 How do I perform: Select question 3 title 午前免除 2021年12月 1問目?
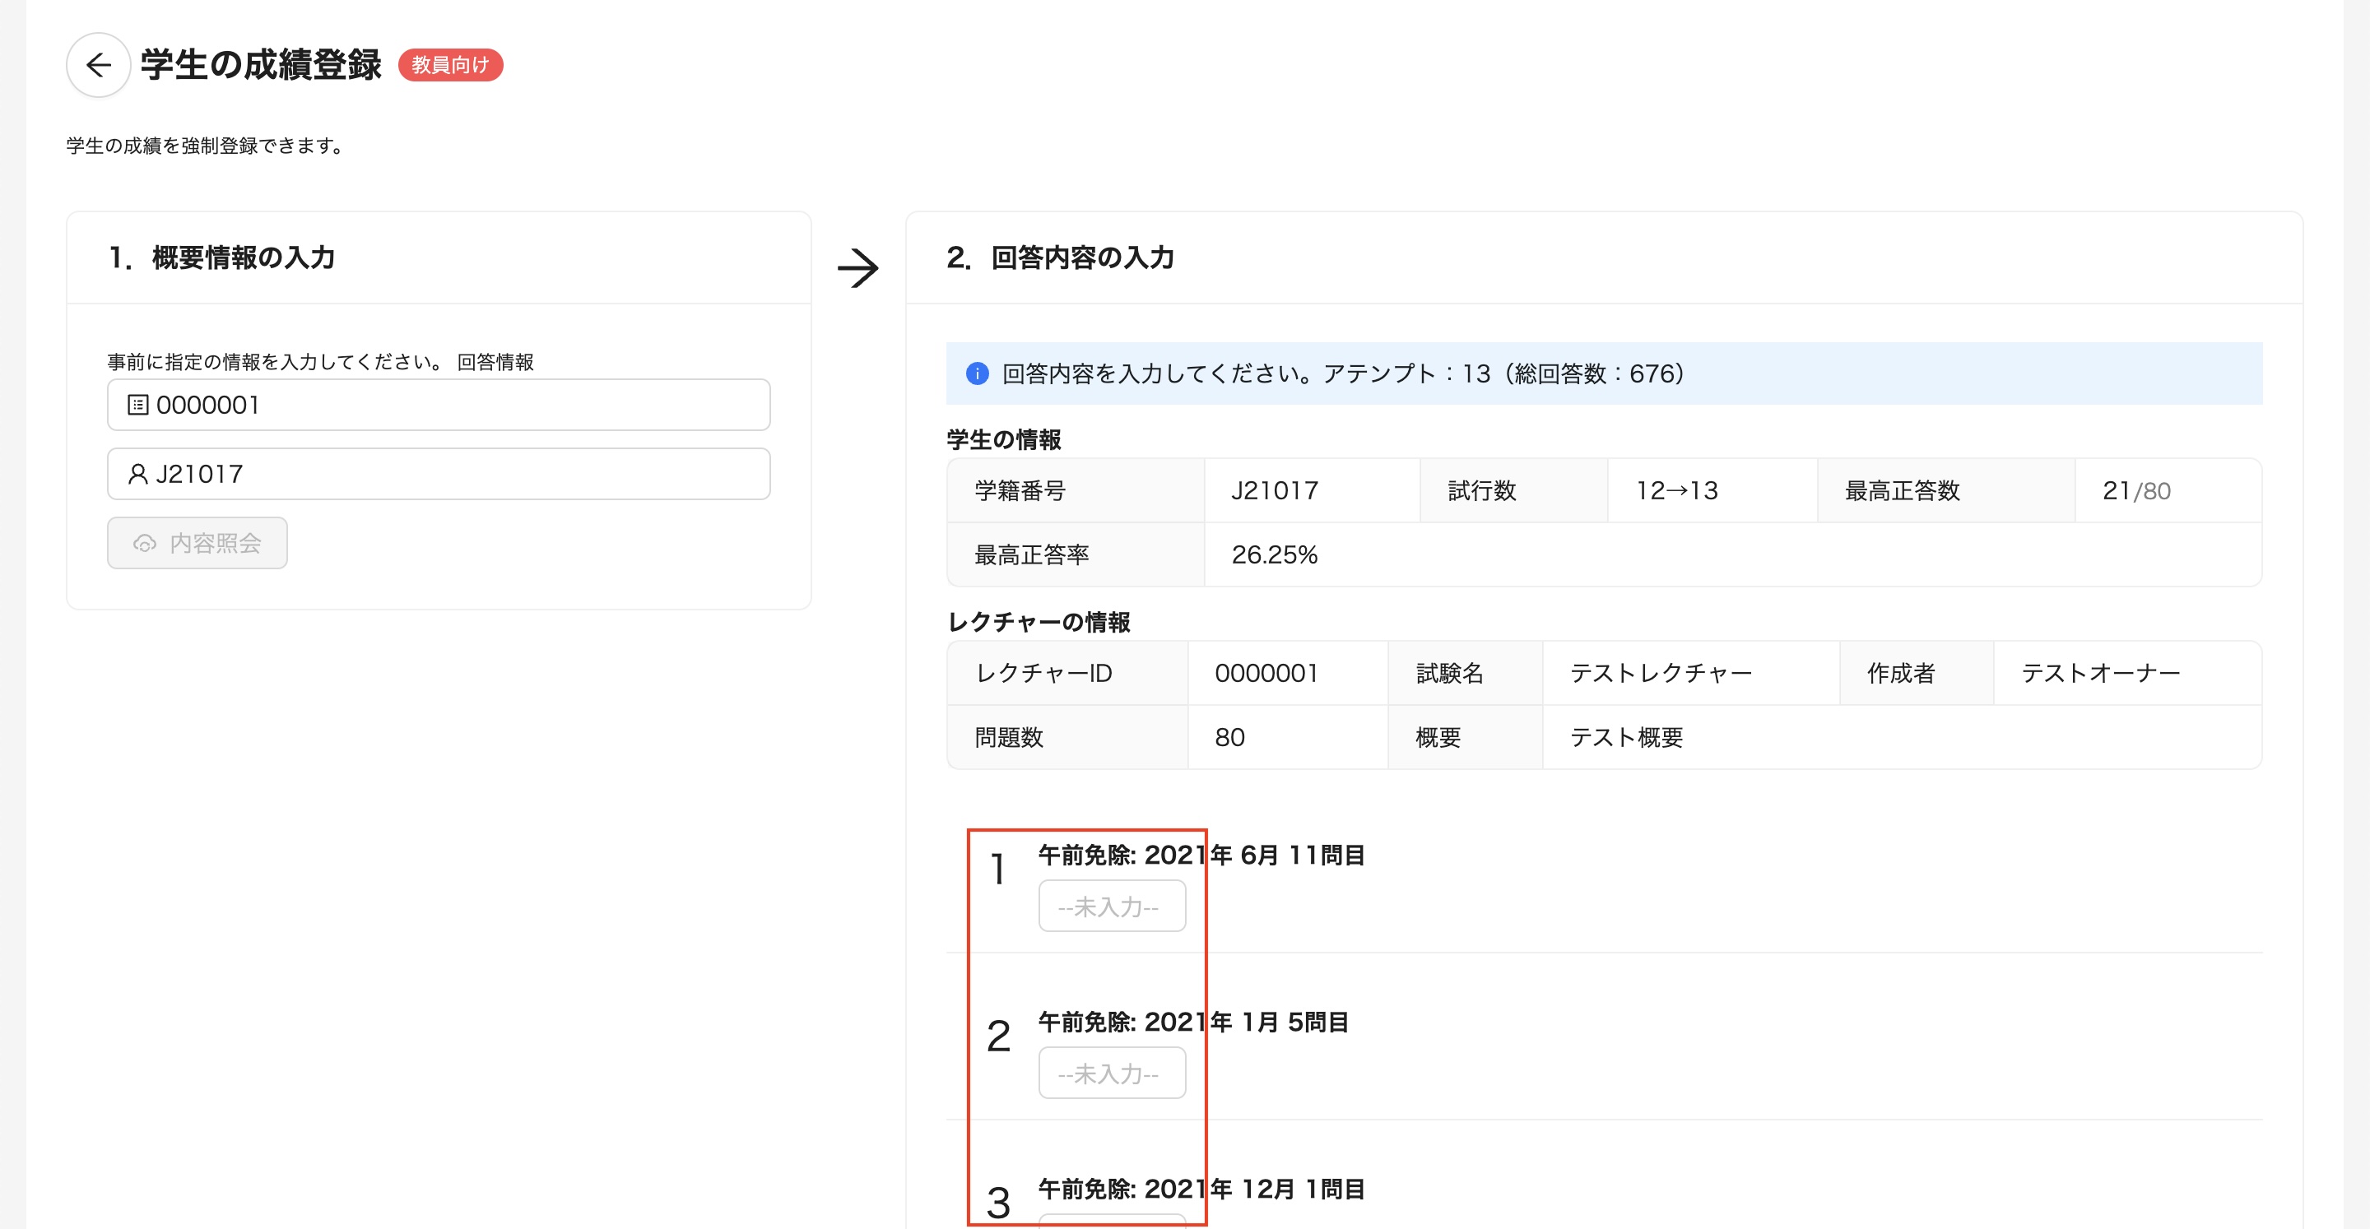tap(1201, 1189)
